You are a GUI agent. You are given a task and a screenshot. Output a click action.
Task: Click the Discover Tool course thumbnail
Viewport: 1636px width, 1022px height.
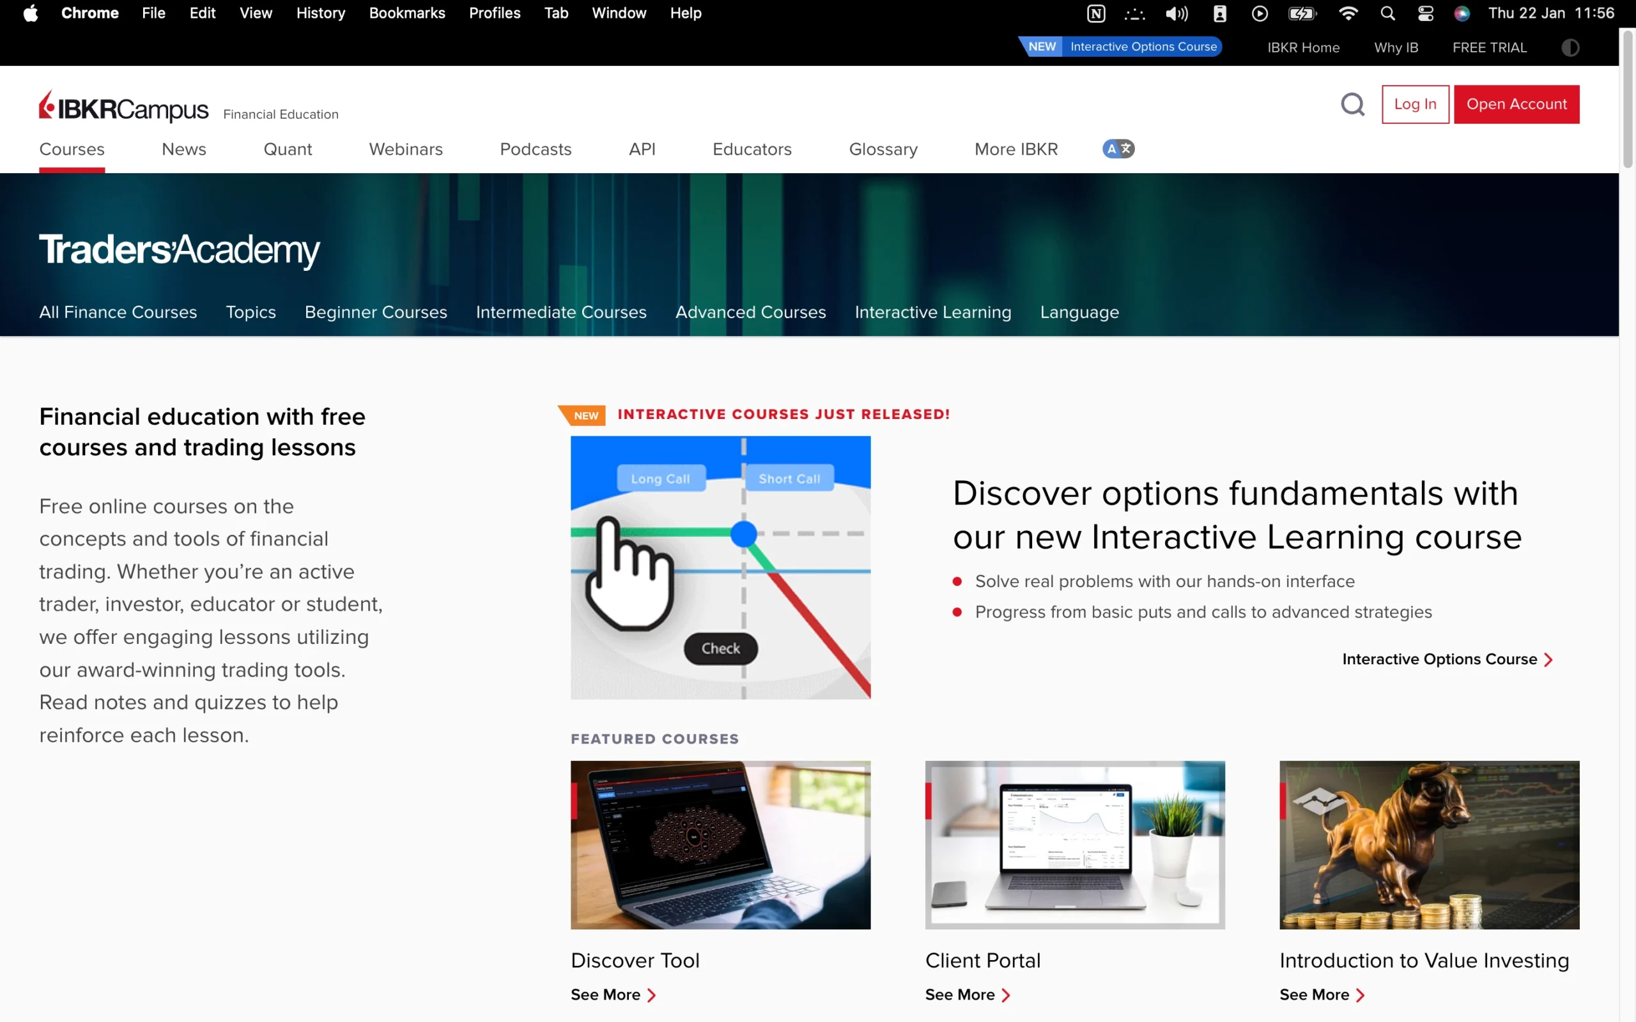click(720, 845)
